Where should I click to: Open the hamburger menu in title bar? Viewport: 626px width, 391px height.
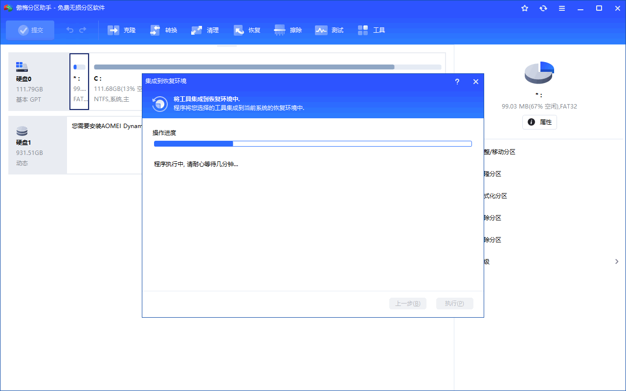[562, 8]
